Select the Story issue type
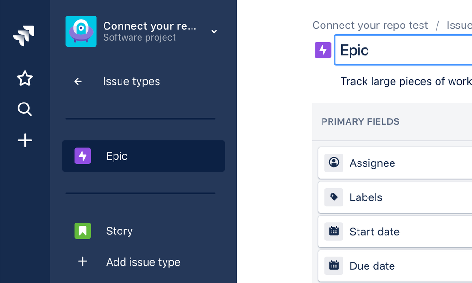 (x=119, y=231)
